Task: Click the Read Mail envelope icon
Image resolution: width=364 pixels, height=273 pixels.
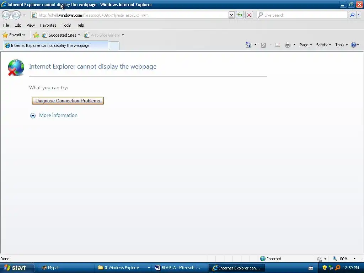Action: [x=278, y=45]
